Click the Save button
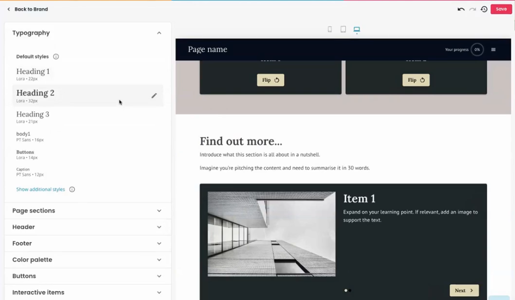Viewport: 515px width, 300px height. 501,9
